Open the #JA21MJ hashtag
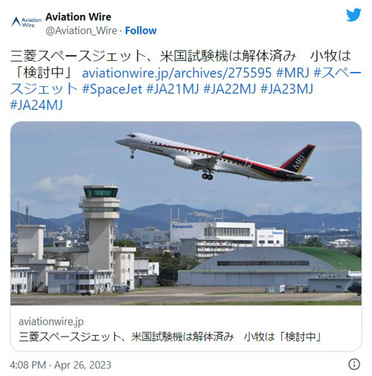 (x=173, y=89)
